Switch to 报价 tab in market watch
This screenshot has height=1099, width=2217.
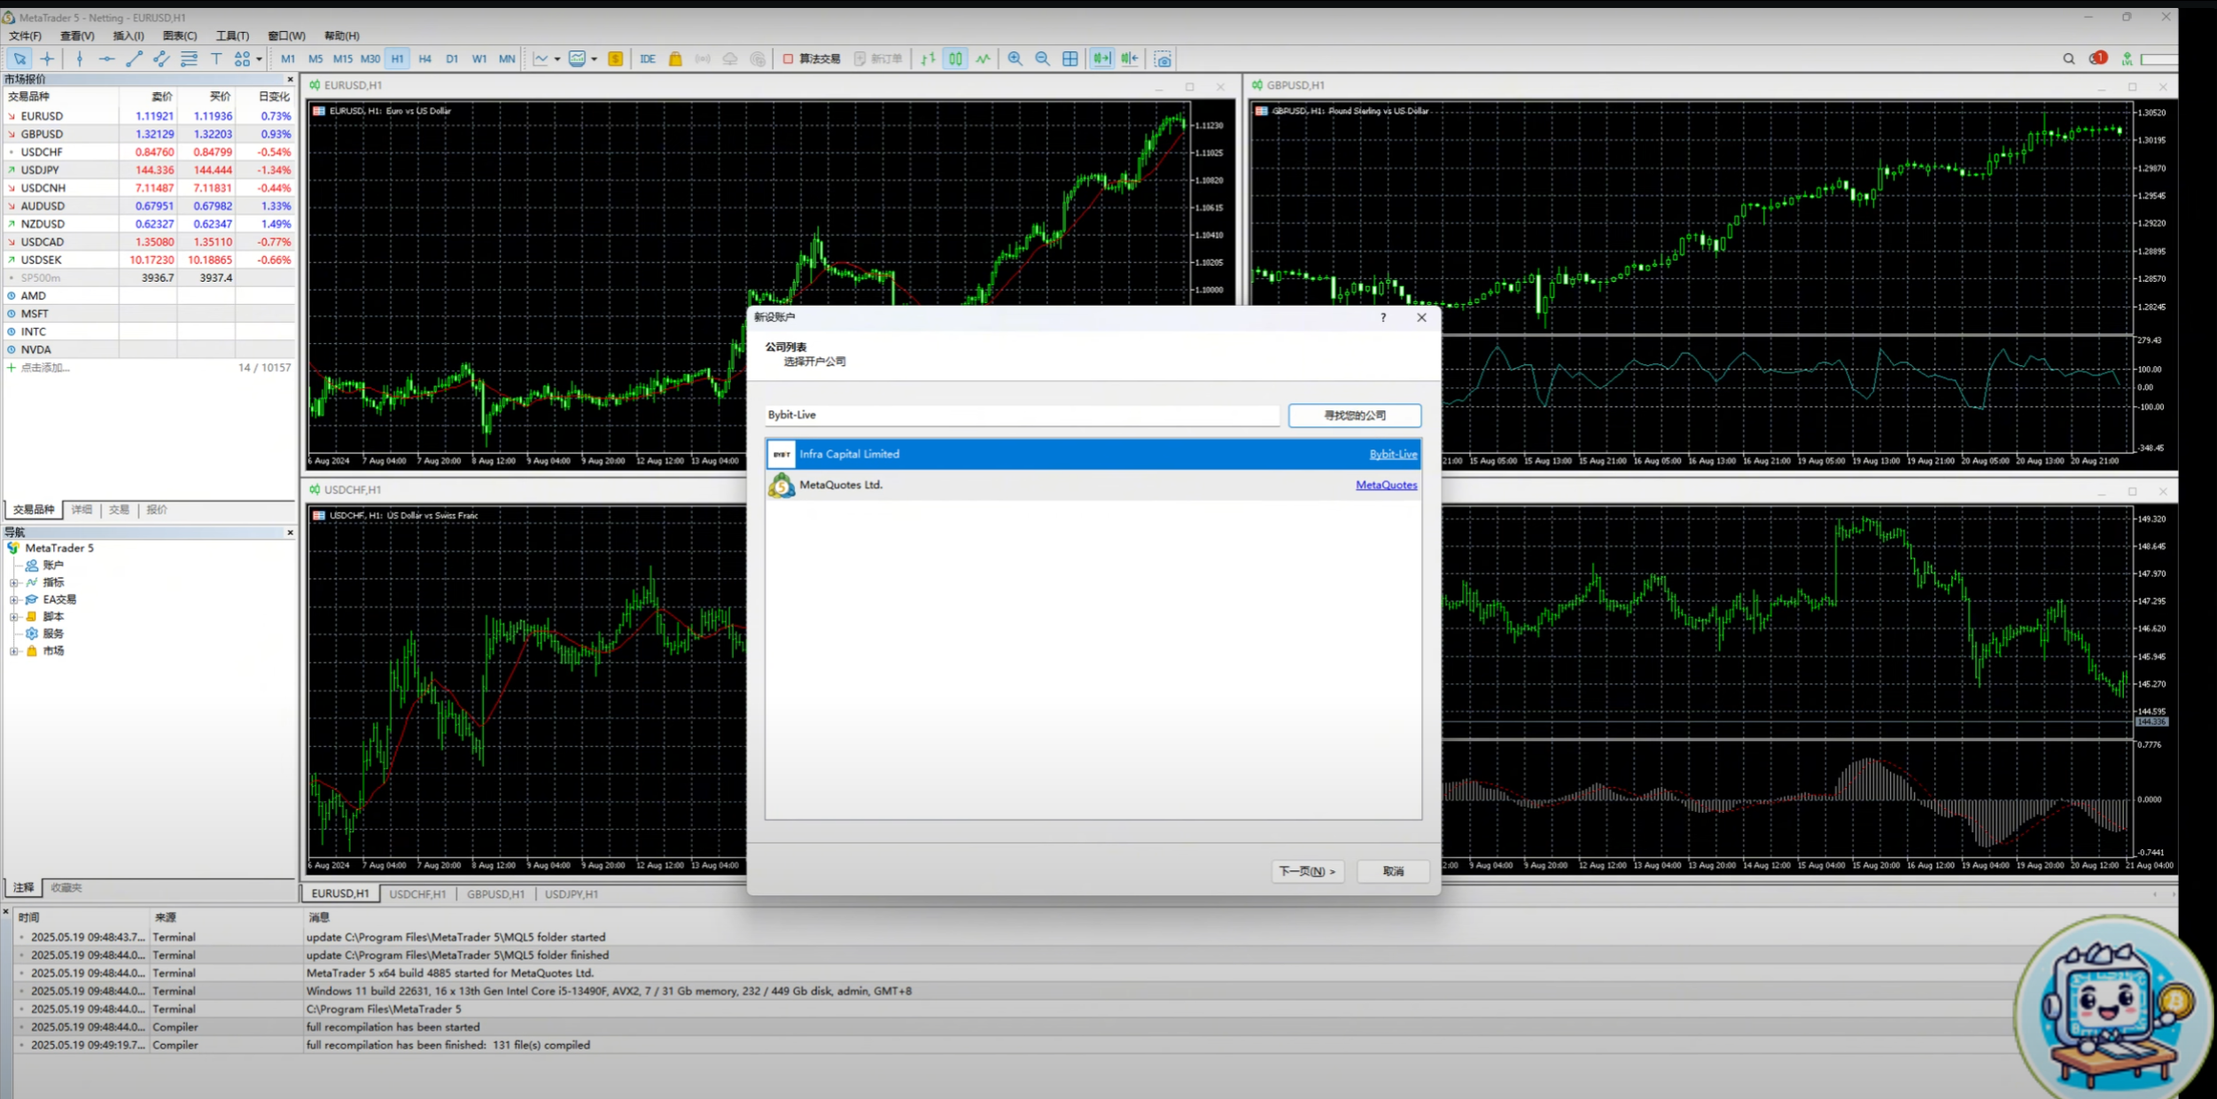point(157,510)
